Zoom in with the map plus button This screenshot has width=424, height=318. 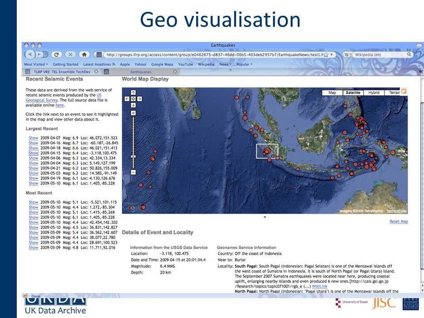pos(133,113)
